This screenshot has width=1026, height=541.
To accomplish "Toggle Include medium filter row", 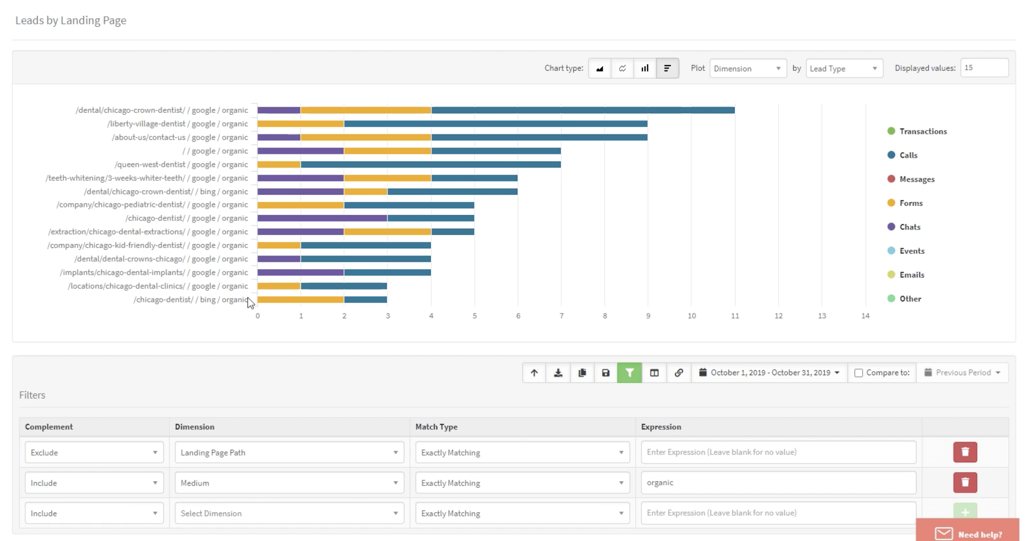I will [92, 483].
